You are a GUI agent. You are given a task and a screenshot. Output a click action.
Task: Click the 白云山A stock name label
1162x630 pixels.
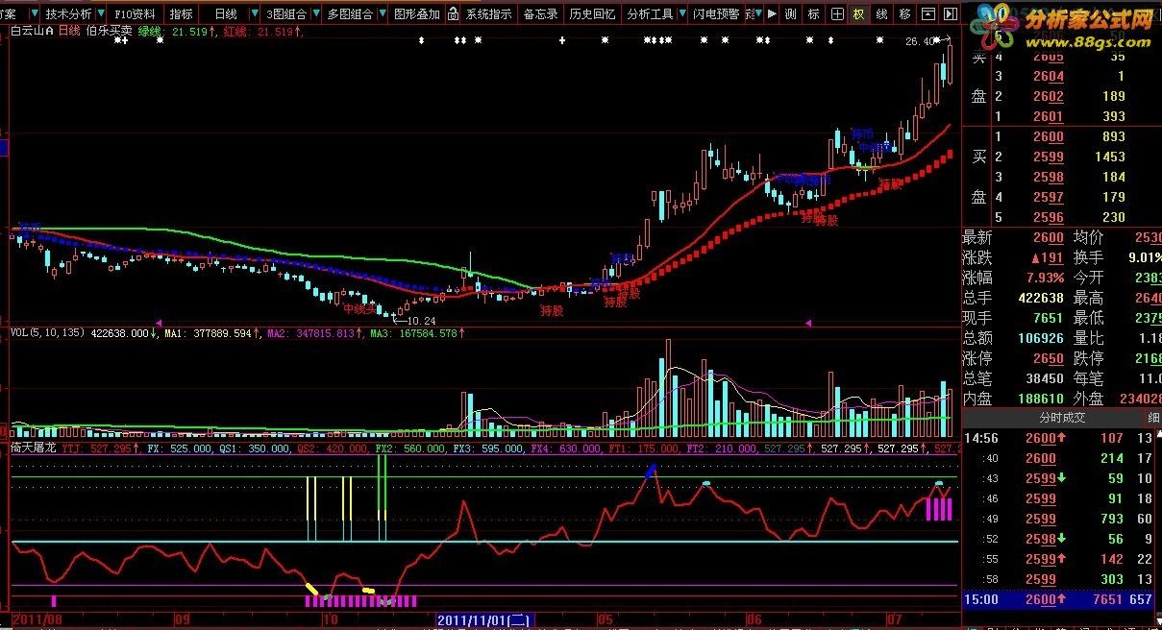(33, 31)
